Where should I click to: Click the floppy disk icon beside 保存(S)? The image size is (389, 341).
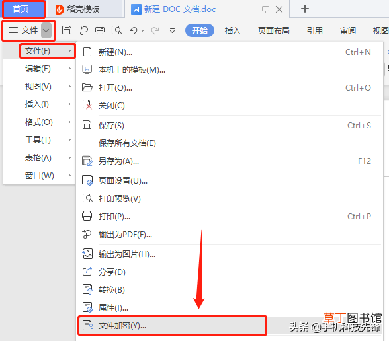87,125
